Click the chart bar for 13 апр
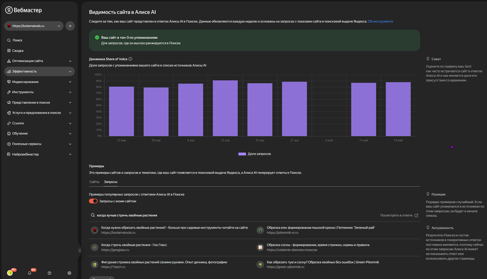Screen dimensions: 487x279 (225, 108)
